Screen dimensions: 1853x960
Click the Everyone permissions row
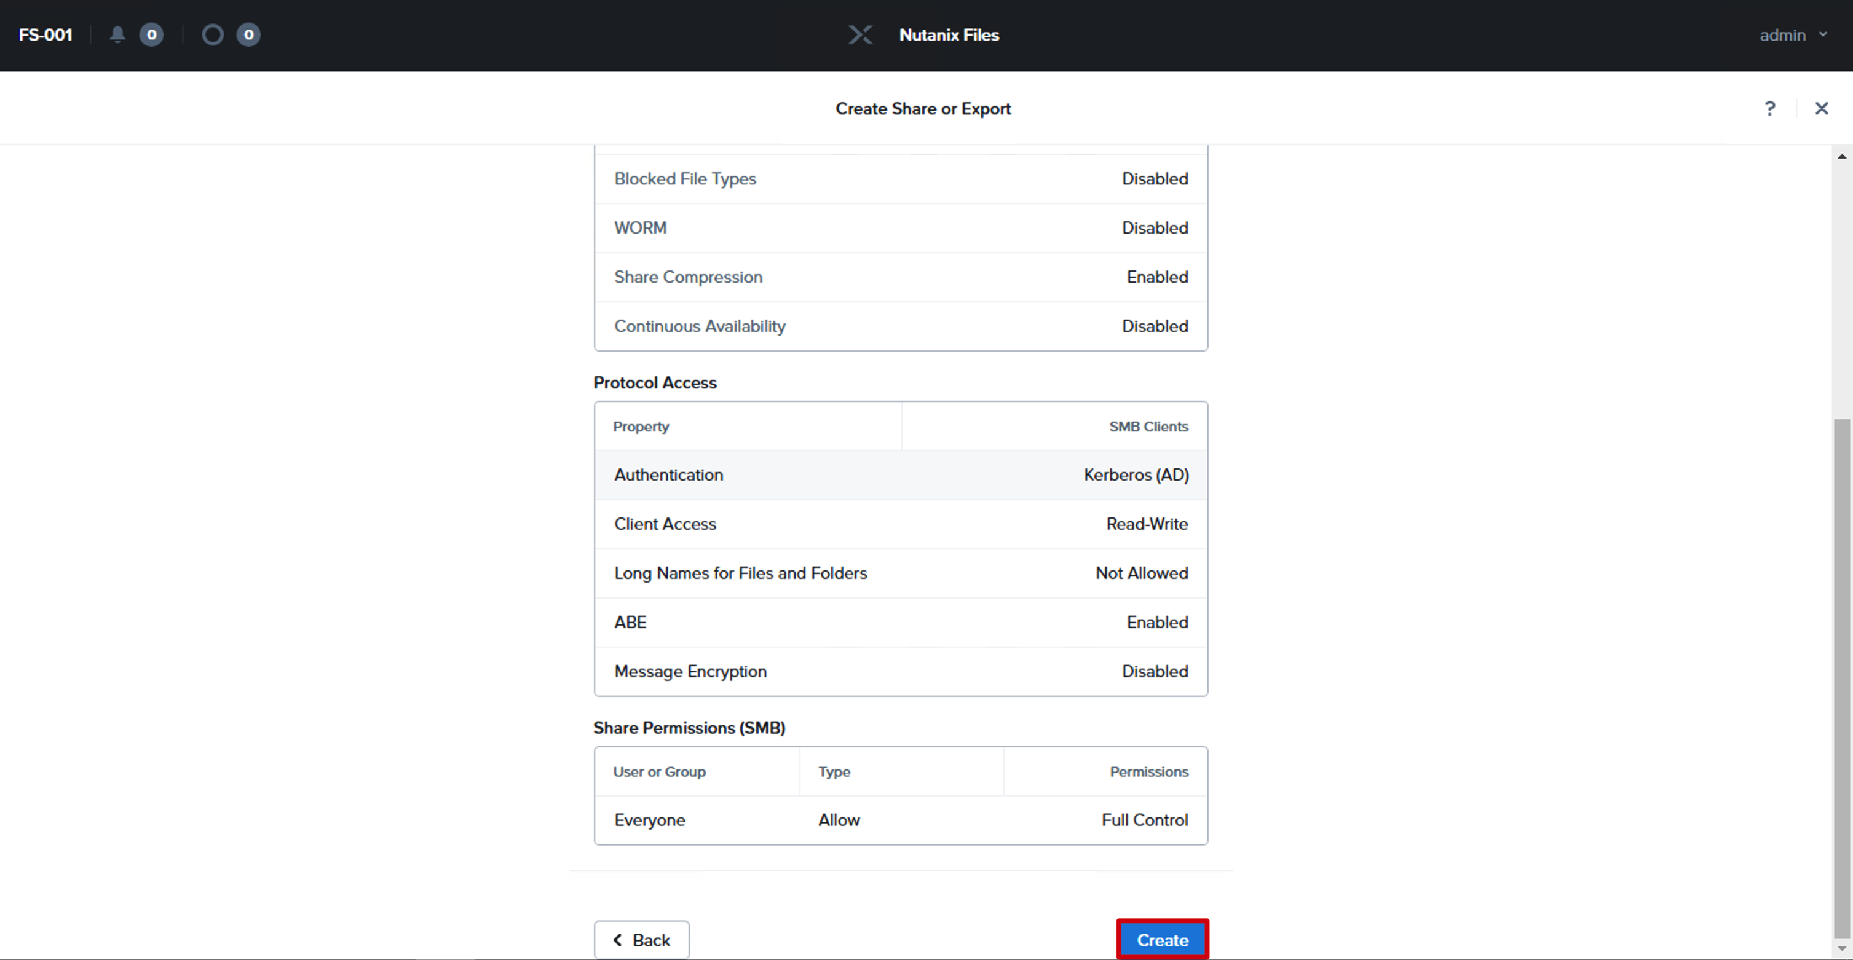pyautogui.click(x=901, y=820)
